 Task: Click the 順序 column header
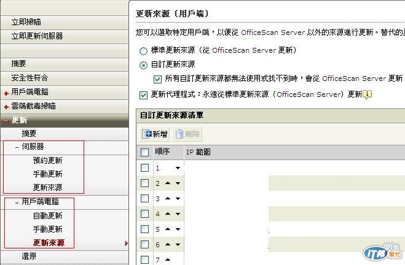162,152
